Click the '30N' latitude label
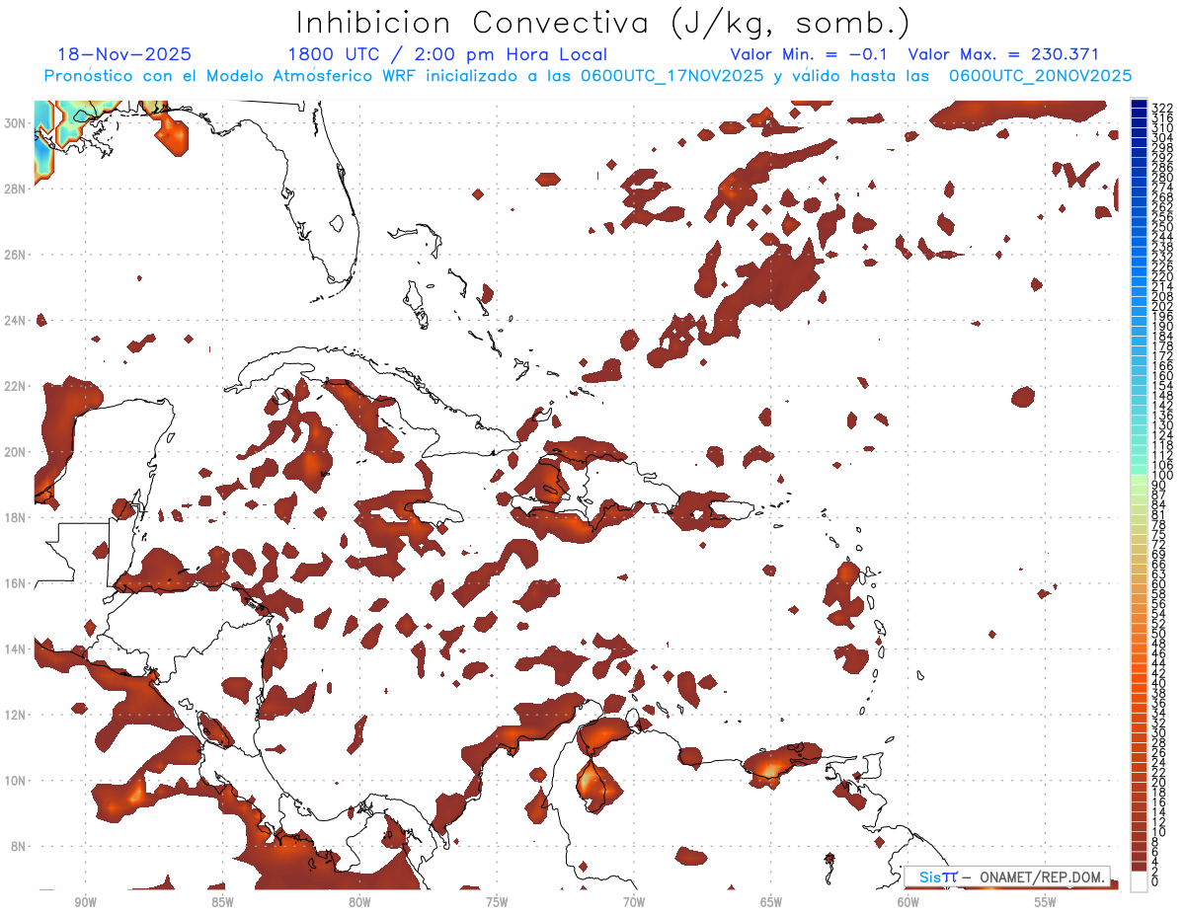This screenshot has height=915, width=1185. click(15, 122)
